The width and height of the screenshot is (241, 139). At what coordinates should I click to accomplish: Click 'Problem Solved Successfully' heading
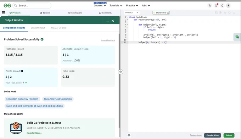click(x=22, y=39)
